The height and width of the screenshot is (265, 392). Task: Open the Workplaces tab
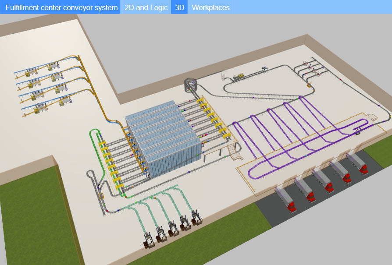point(210,7)
